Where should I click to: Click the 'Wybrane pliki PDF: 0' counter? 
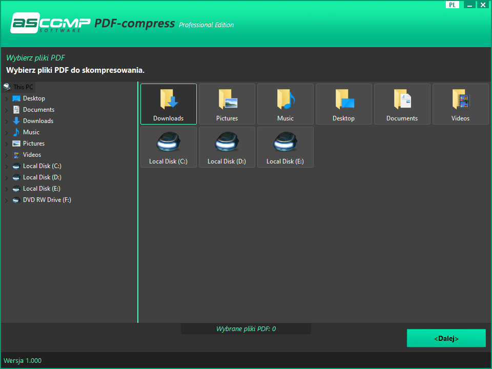(246, 329)
